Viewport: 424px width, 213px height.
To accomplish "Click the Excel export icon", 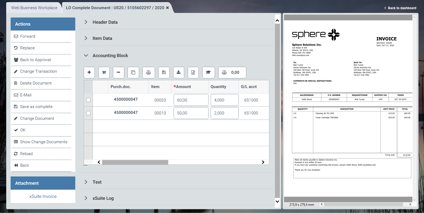I will click(193, 72).
